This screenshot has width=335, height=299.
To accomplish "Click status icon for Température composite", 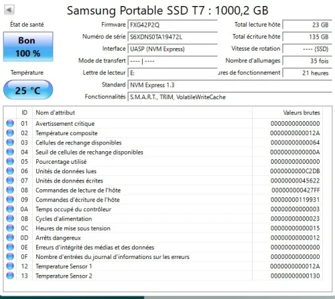I will pos(10,133).
